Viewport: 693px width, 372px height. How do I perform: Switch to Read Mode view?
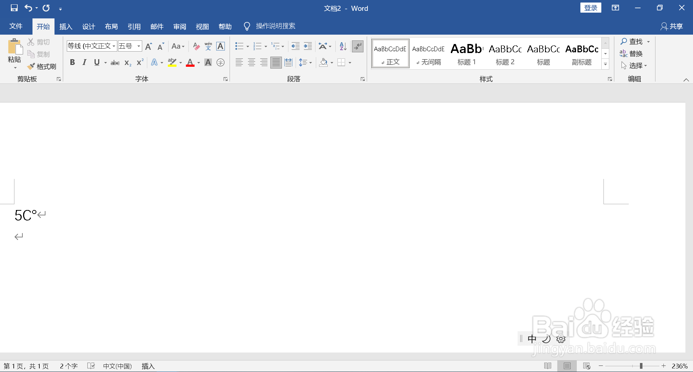click(548, 366)
